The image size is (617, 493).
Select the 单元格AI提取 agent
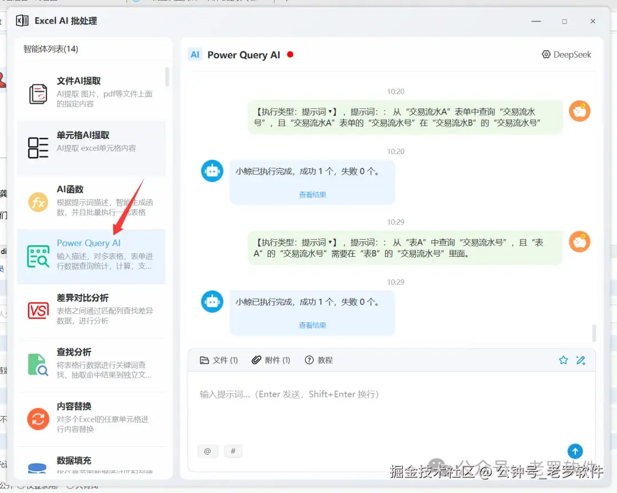point(91,148)
